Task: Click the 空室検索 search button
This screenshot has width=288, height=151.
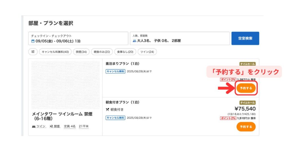Action: [245, 38]
